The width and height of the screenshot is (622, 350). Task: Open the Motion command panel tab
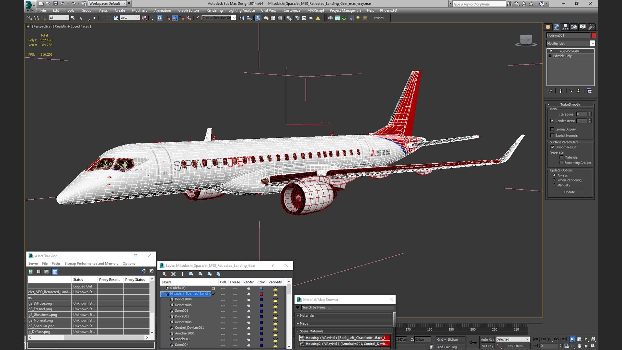click(574, 27)
